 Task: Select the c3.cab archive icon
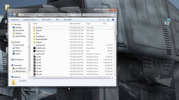point(34,62)
